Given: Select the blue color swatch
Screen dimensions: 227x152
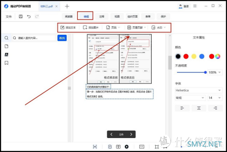Looking at the screenshot, I should click(202, 56).
